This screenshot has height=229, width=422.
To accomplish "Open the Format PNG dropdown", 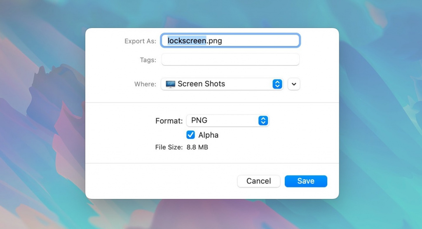I will (x=223, y=121).
